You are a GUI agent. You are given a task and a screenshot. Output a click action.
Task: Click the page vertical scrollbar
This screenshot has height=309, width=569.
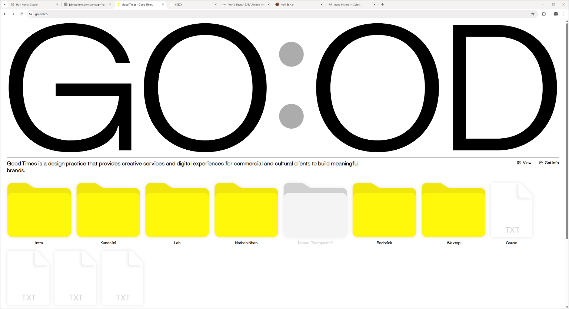[567, 129]
